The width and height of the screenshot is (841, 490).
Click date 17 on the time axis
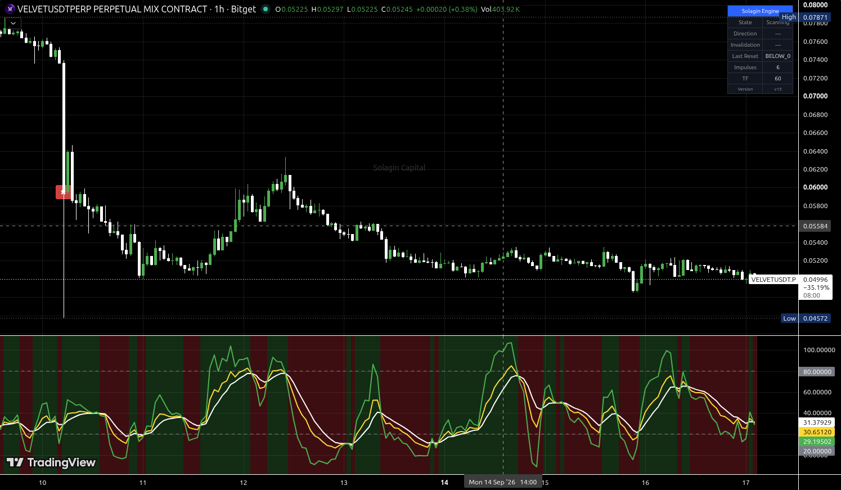coord(746,483)
